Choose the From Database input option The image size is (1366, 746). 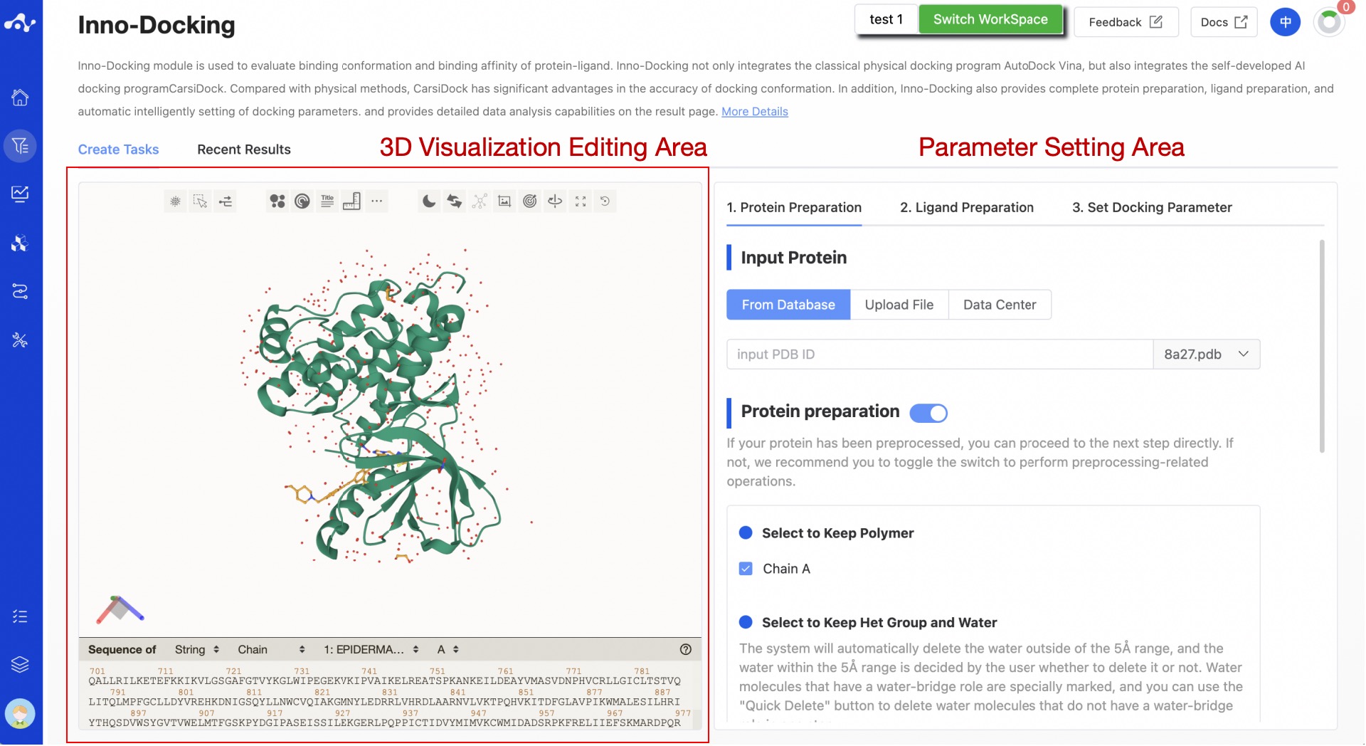788,305
